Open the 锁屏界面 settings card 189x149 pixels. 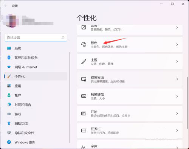tap(130, 79)
